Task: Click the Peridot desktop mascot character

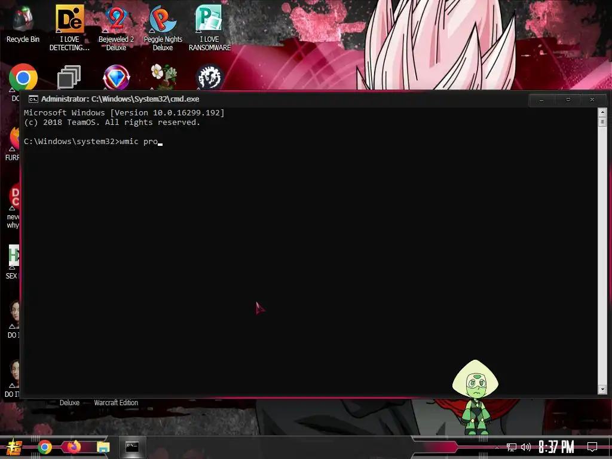Action: [475, 397]
